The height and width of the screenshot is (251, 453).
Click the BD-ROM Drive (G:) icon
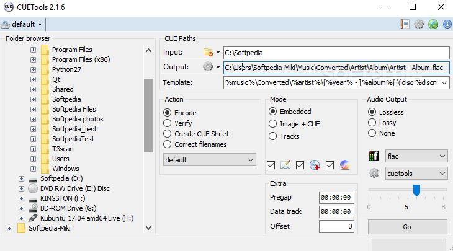click(34, 208)
